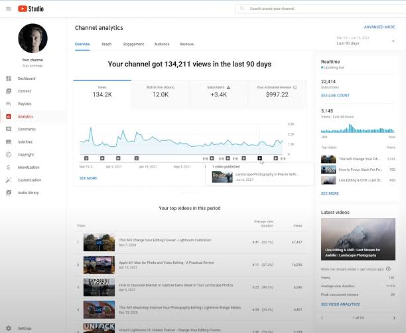Go to Dashboard in the sidebar
406x333 pixels.
27,78
